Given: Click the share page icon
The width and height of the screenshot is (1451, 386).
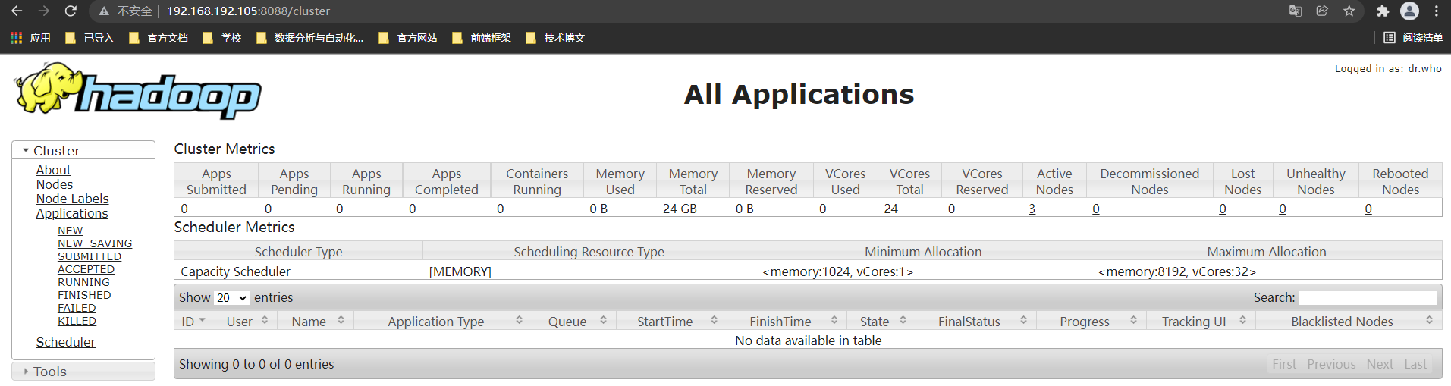Looking at the screenshot, I should point(1322,11).
